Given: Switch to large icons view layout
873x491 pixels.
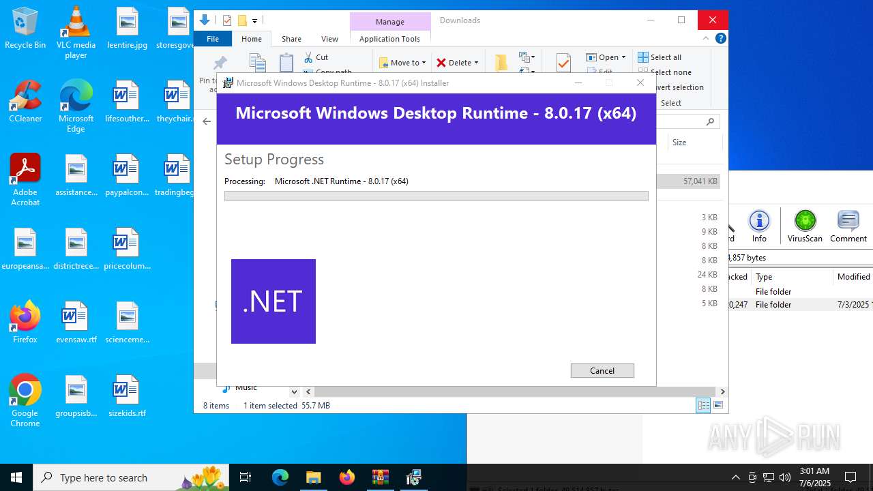Looking at the screenshot, I should click(x=717, y=405).
